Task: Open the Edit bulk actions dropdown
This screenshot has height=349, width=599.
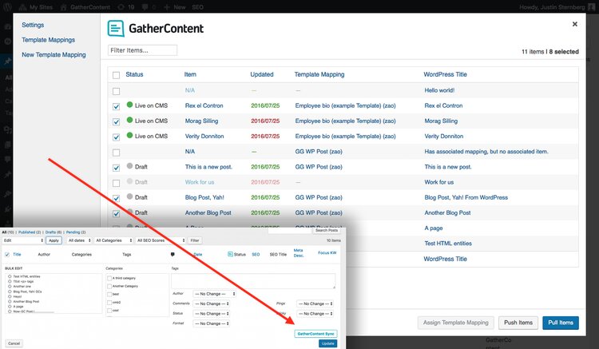Action: click(x=23, y=240)
